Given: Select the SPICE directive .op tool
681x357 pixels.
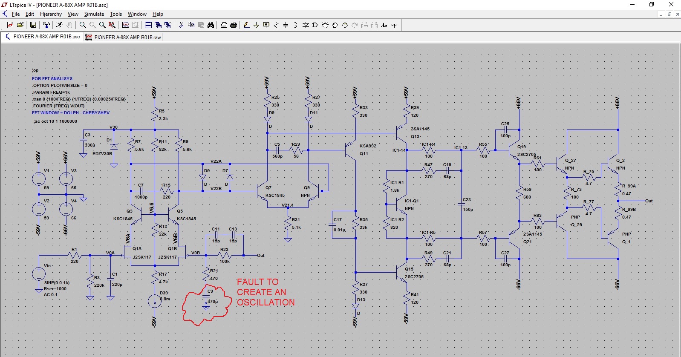Looking at the screenshot, I should coord(394,25).
